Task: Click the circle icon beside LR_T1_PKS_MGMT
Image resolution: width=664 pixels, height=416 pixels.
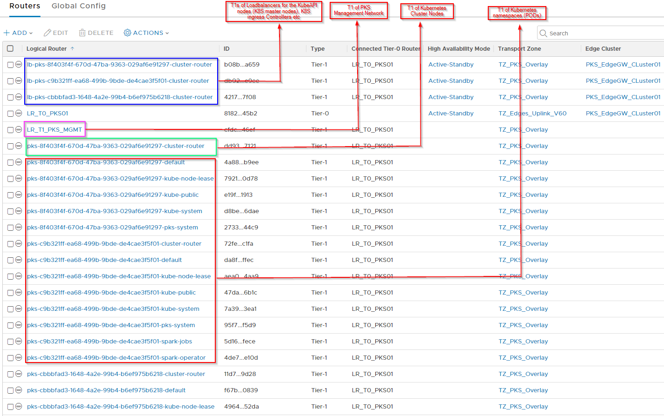Action: [19, 129]
